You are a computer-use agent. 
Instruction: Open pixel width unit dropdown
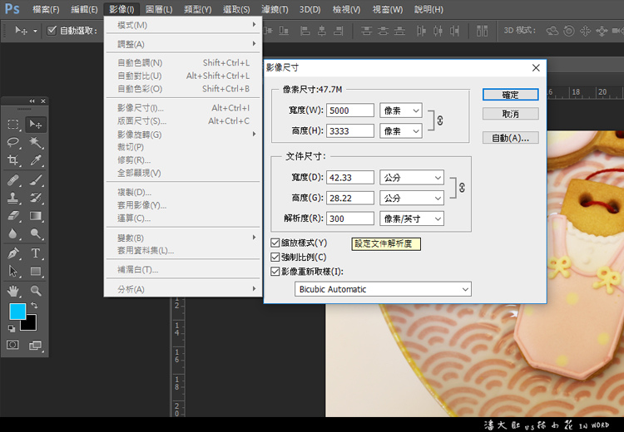[401, 110]
